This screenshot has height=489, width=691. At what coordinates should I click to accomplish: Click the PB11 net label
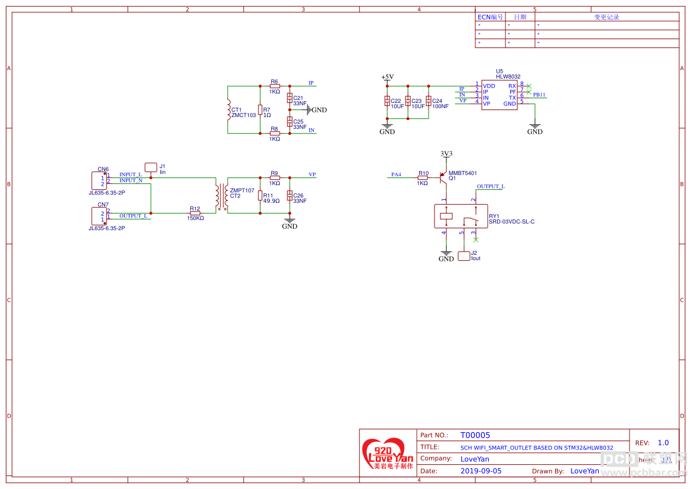(x=539, y=95)
